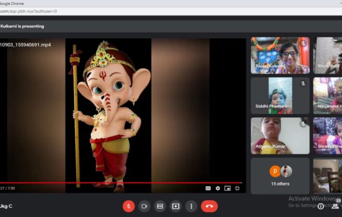342x217 pixels.
Task: Open the present now screen share button
Action: (176, 206)
